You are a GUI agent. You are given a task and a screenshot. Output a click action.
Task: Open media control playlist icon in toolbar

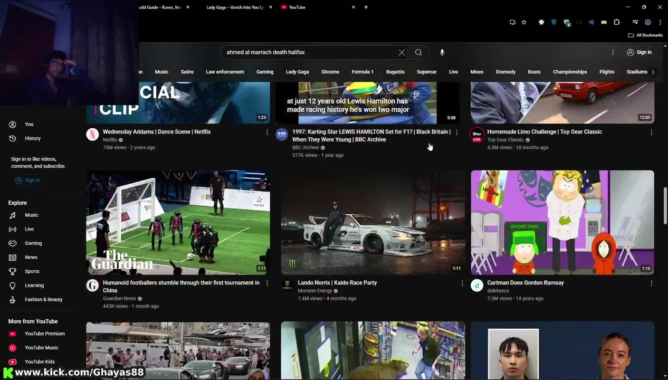pos(635,22)
